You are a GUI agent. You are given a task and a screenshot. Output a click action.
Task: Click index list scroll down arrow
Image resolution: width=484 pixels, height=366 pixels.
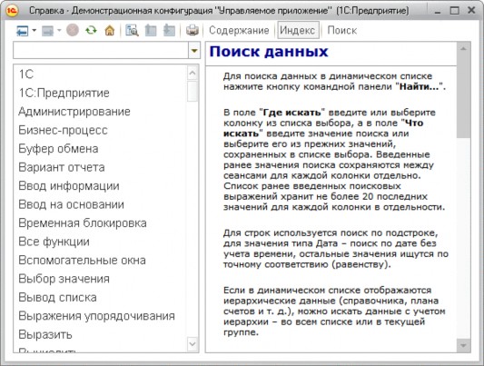coord(193,344)
